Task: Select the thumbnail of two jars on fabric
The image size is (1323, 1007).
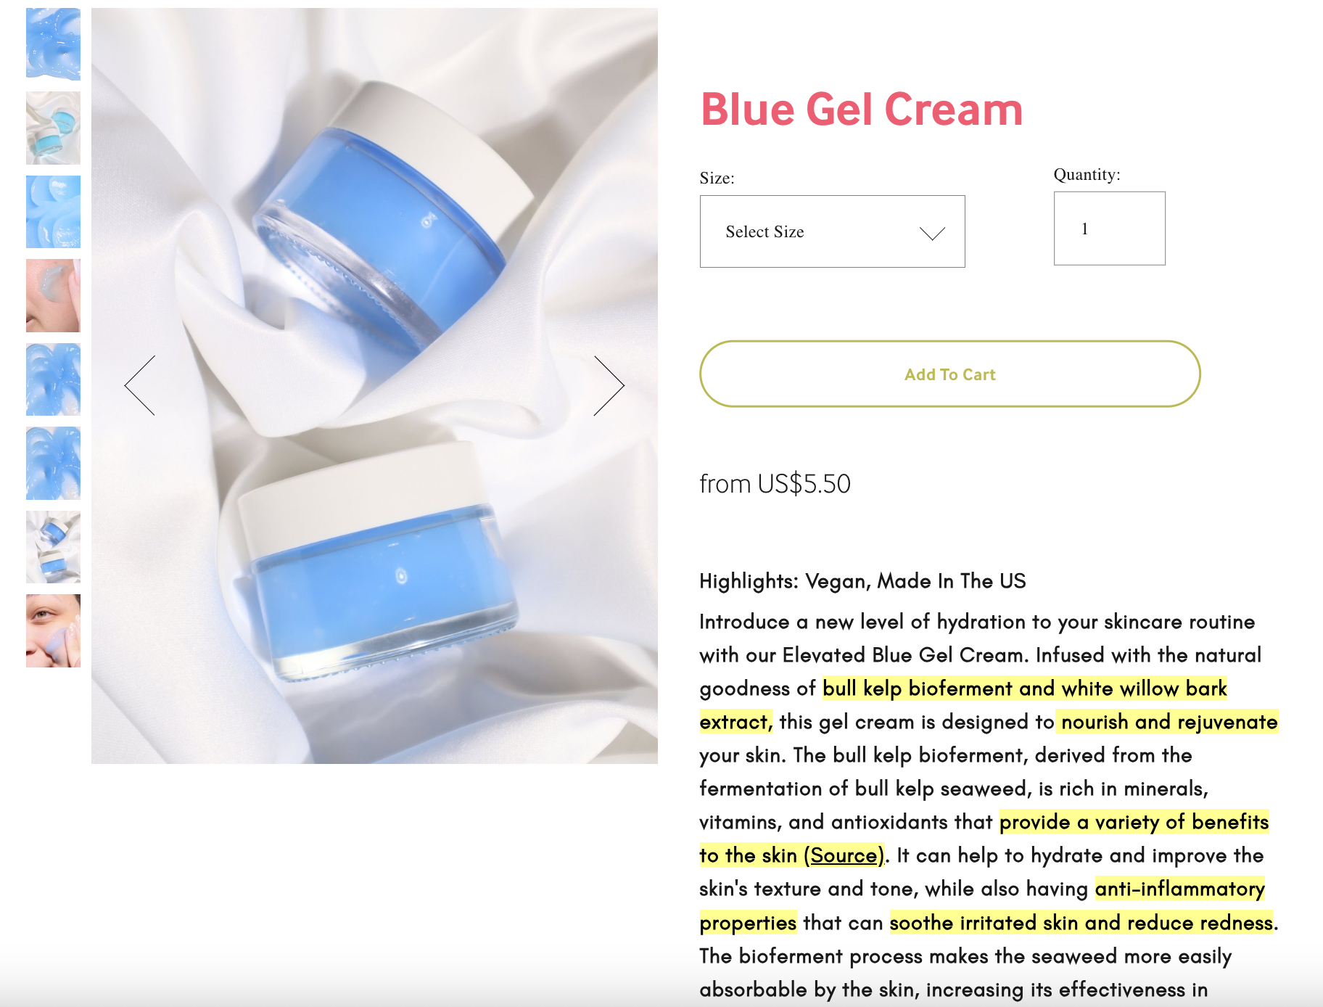Action: (x=53, y=547)
